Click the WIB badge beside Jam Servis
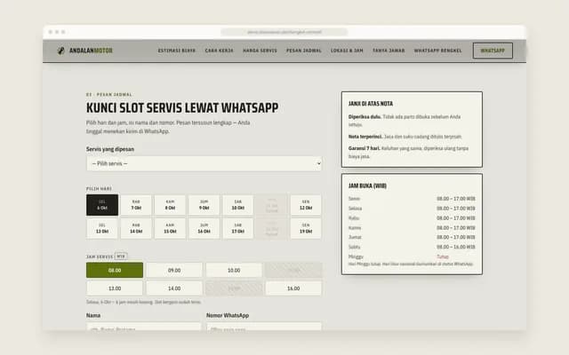This screenshot has height=355, width=569. (x=121, y=256)
